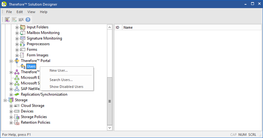The height and width of the screenshot is (138, 263).
Task: Click tree scrollbar up arrow
Action: (x=110, y=27)
